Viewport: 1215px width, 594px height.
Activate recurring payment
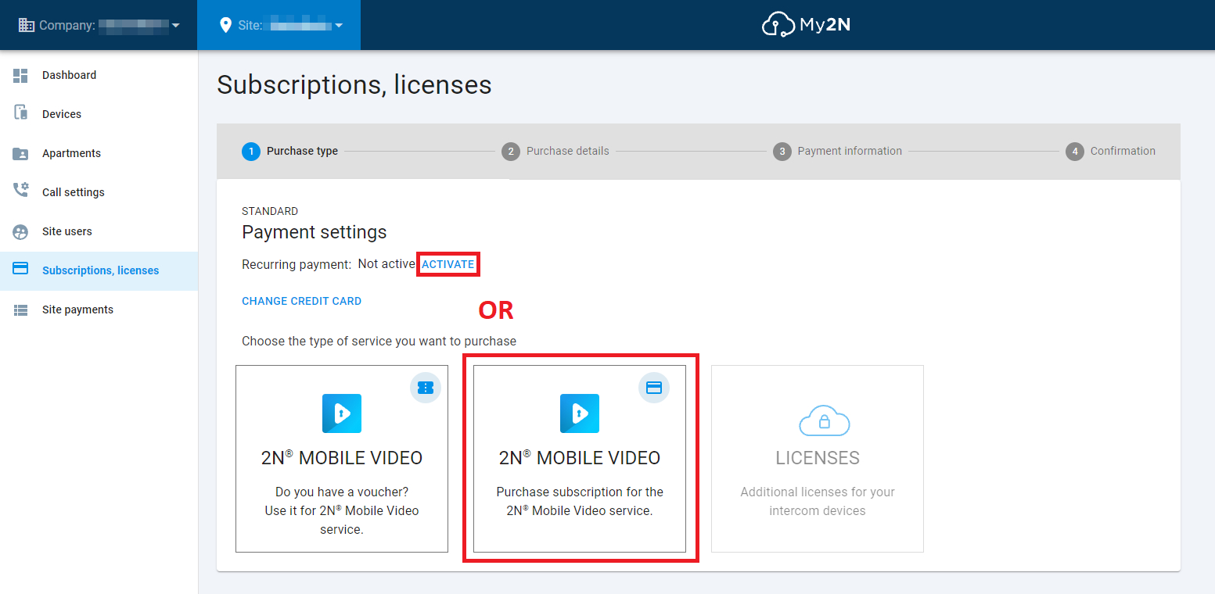448,264
